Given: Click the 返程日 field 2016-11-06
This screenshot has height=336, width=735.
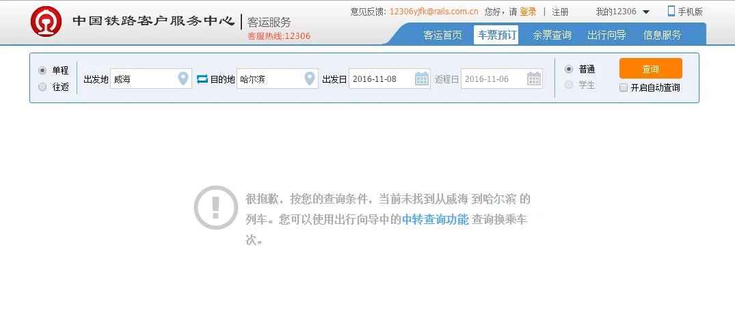Looking at the screenshot, I should [x=502, y=79].
